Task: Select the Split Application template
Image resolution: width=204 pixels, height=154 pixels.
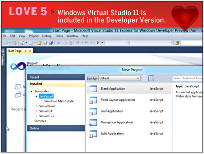Action: click(x=129, y=133)
